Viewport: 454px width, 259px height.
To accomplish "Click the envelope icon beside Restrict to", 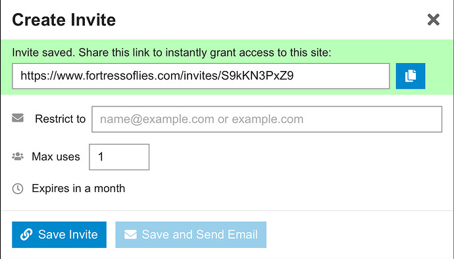I will click(18, 118).
